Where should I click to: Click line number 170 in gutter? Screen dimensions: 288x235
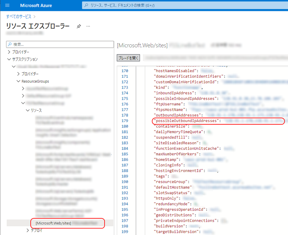(125, 71)
